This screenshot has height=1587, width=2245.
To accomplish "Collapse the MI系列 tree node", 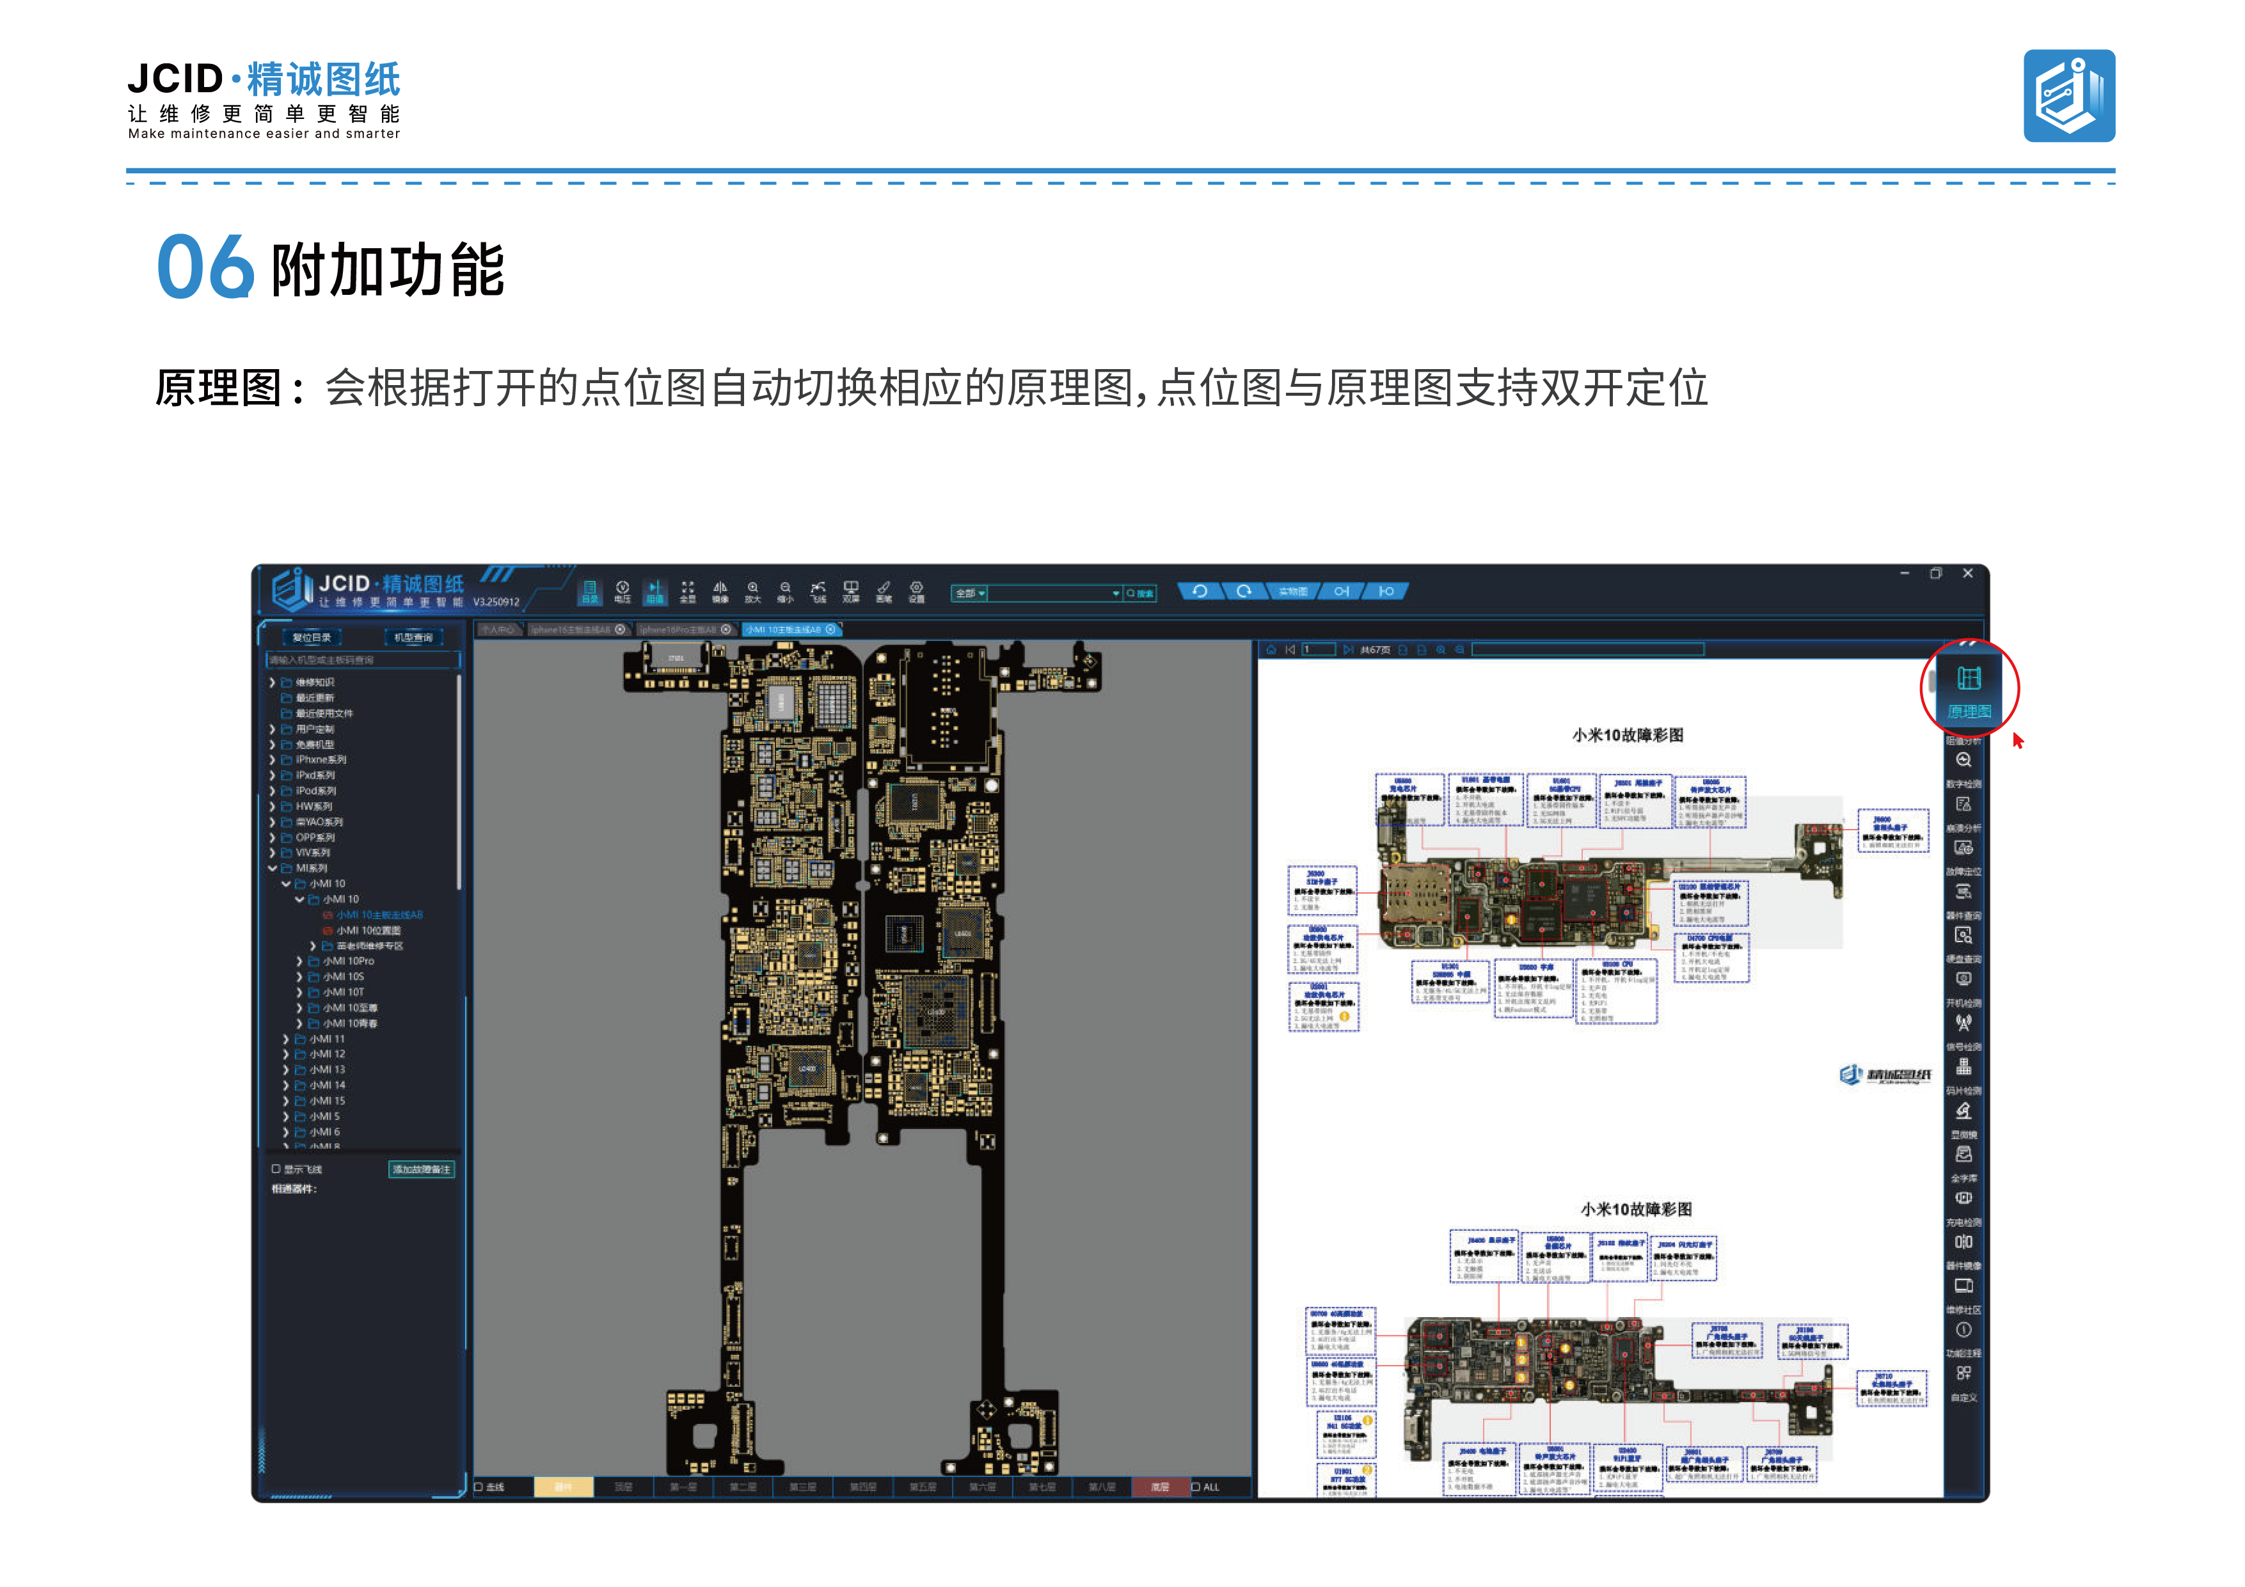I will coord(273,868).
